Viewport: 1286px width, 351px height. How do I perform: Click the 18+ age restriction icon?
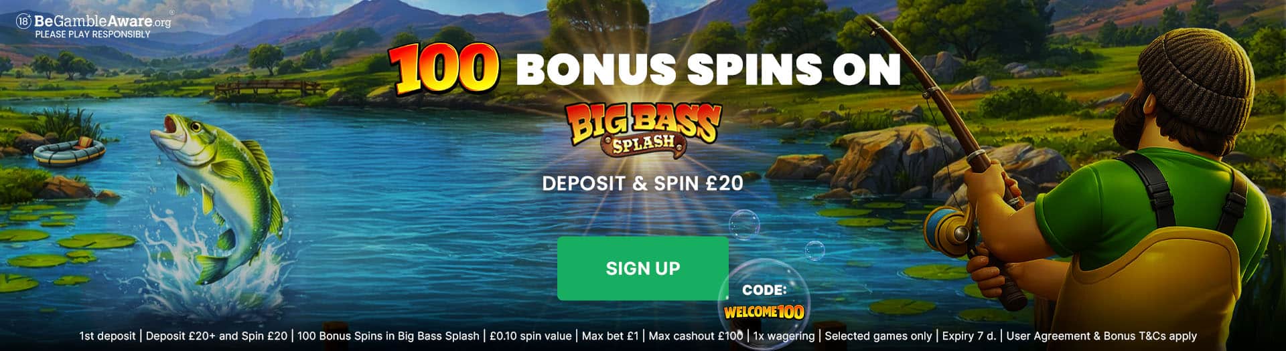[x=24, y=21]
